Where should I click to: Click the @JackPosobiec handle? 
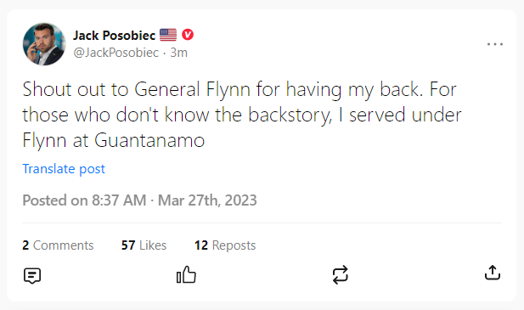point(116,53)
